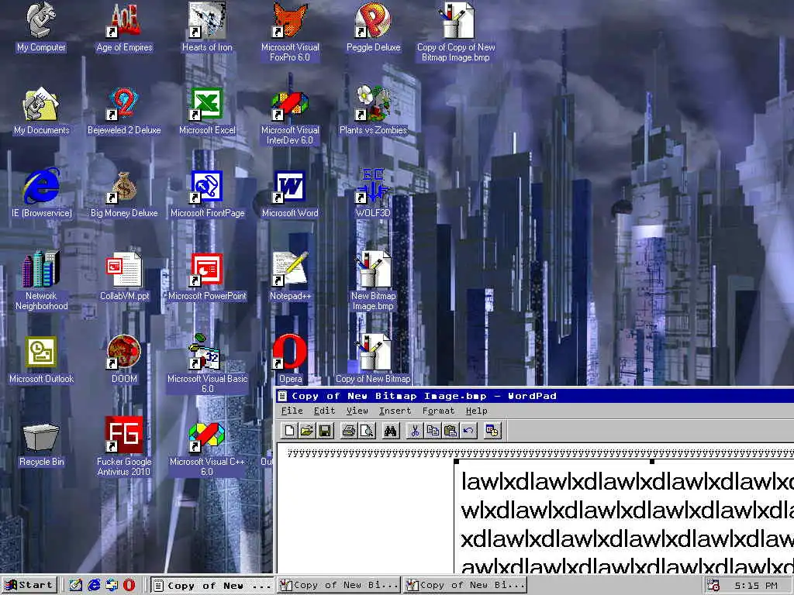Launch Opera from the quick launch bar
This screenshot has height=595, width=794.
point(129,586)
